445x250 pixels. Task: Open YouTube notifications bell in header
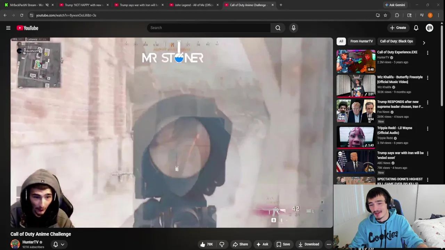[416, 28]
